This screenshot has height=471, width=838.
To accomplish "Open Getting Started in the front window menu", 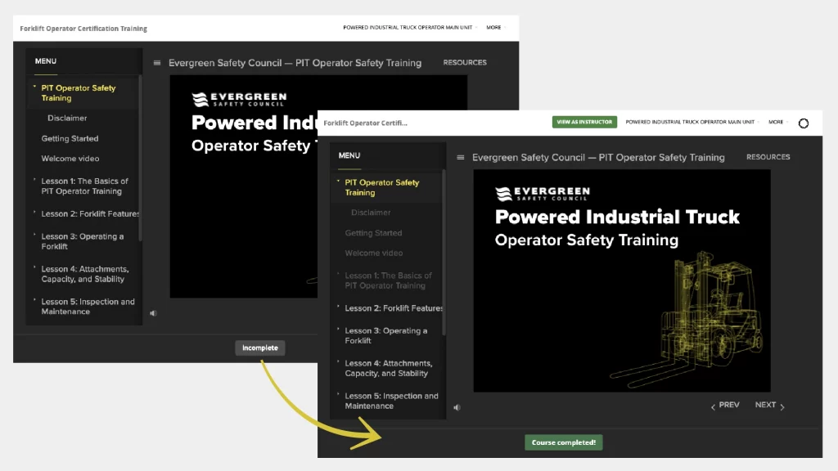I will pos(373,233).
